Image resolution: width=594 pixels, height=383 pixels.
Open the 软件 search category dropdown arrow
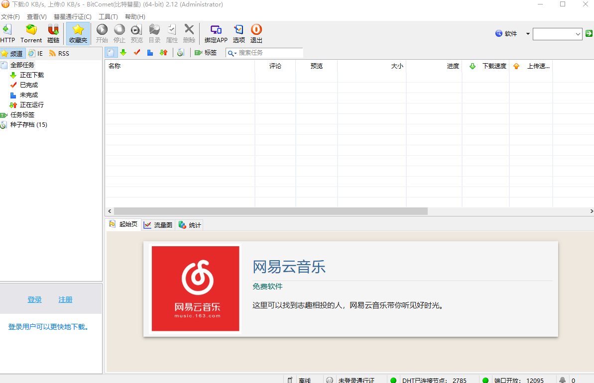point(528,34)
